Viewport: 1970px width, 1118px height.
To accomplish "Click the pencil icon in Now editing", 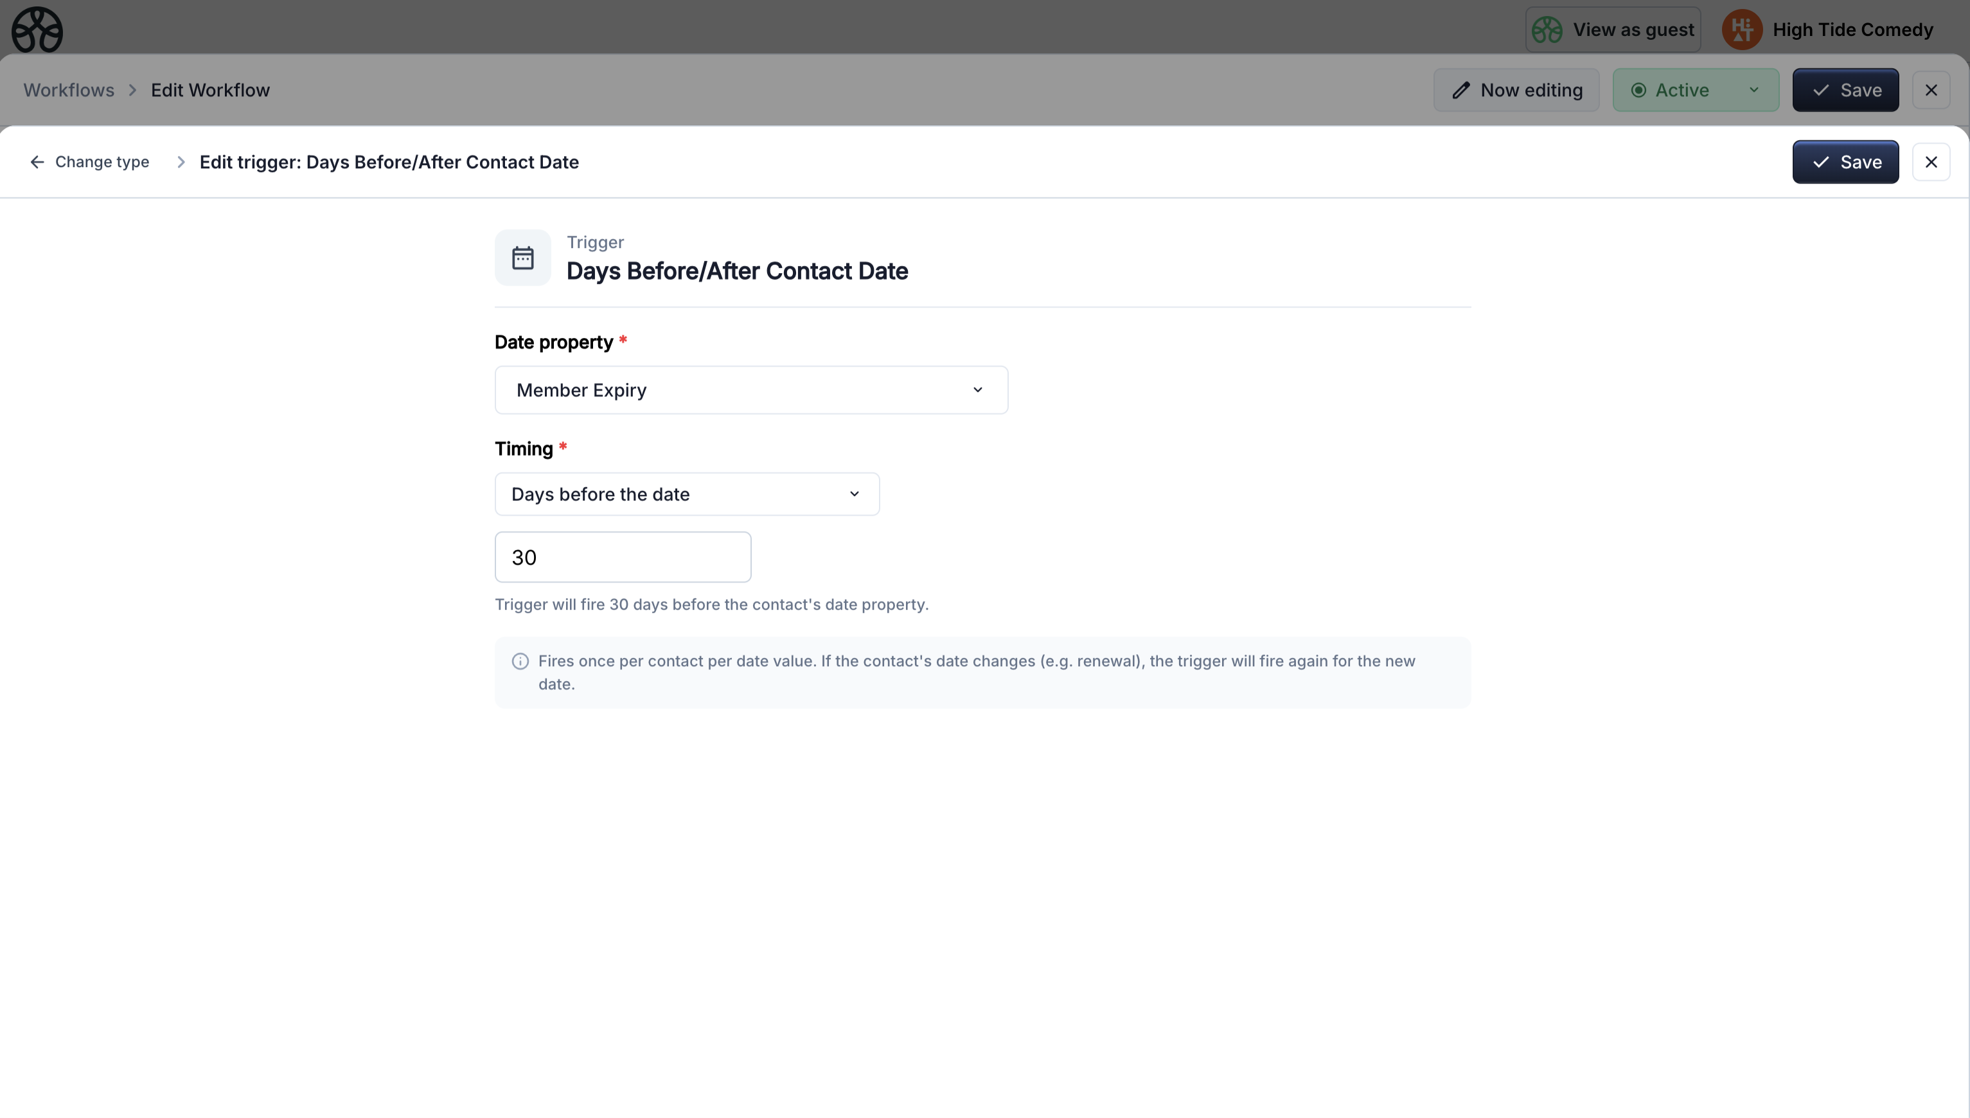I will (1461, 91).
